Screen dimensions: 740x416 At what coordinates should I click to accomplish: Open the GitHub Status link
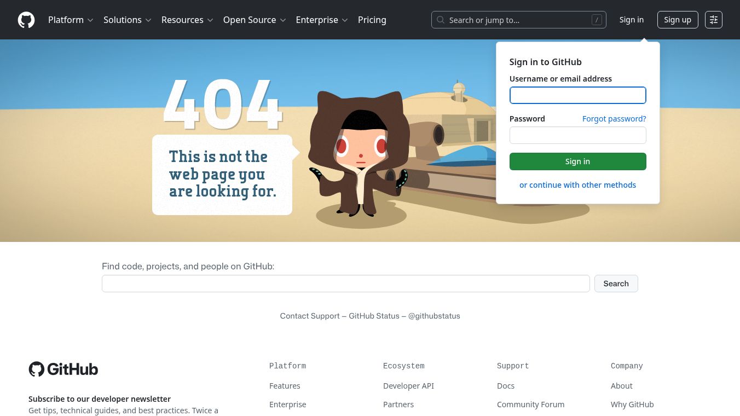point(374,316)
